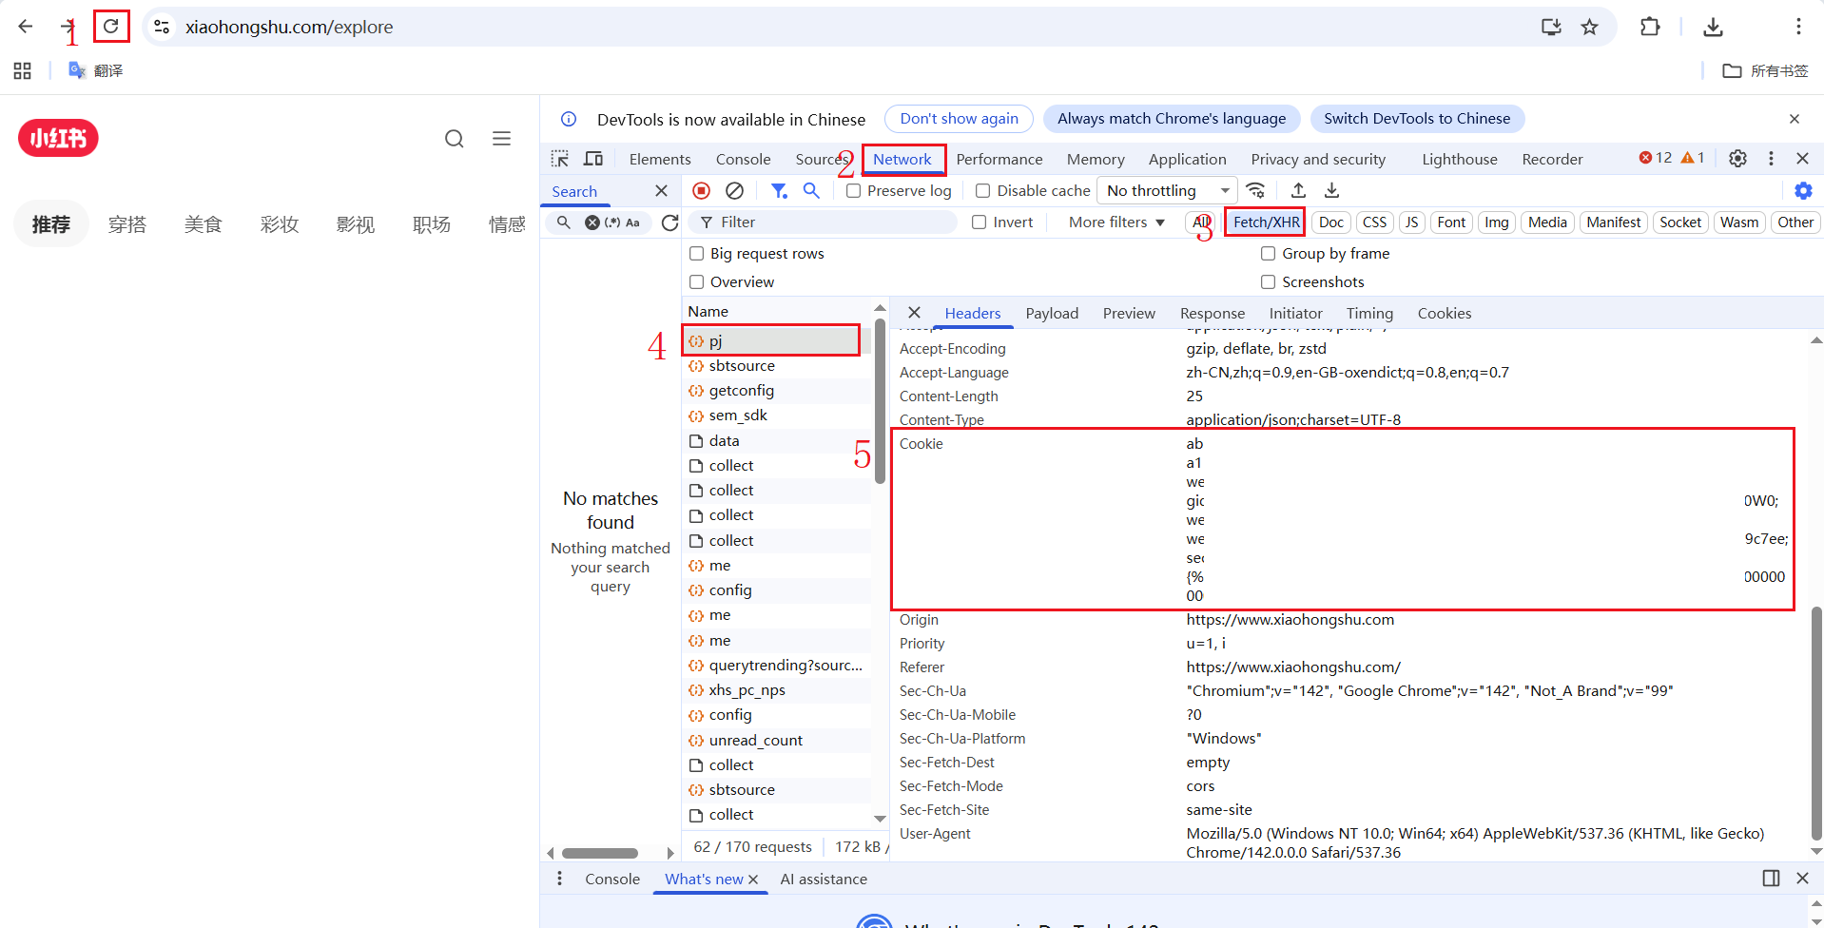This screenshot has width=1824, height=928.
Task: Activate the DevTools inspect element picker
Action: [x=560, y=159]
